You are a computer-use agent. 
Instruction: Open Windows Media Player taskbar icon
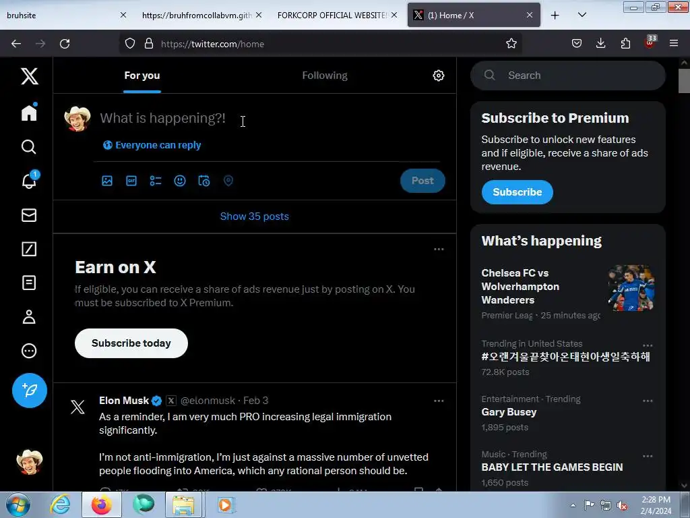(225, 505)
